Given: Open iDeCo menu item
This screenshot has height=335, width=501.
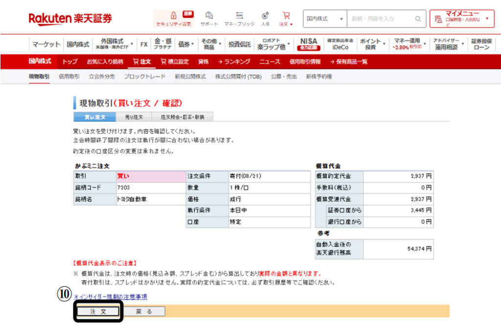Looking at the screenshot, I should 341,44.
